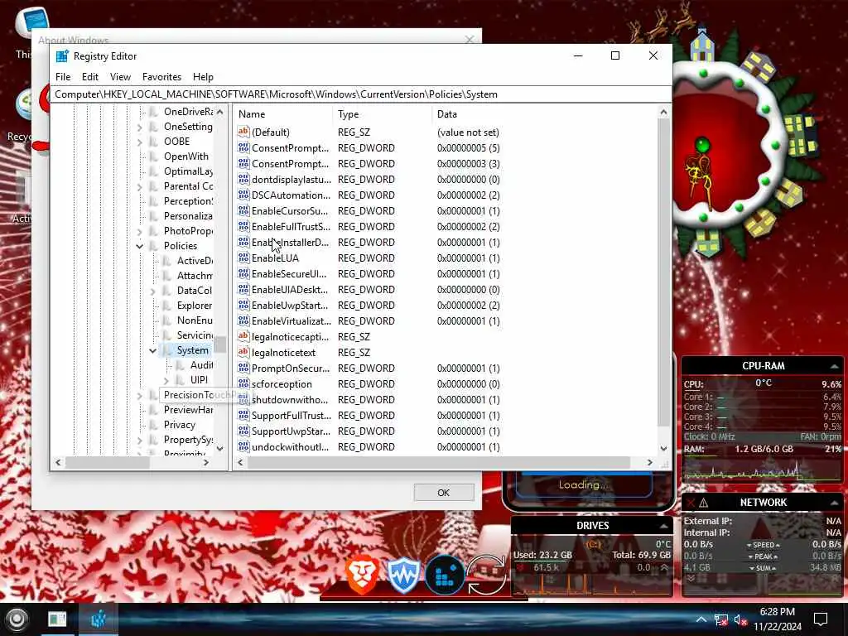Select the EnableLUA value icon
The image size is (848, 636).
click(x=243, y=258)
